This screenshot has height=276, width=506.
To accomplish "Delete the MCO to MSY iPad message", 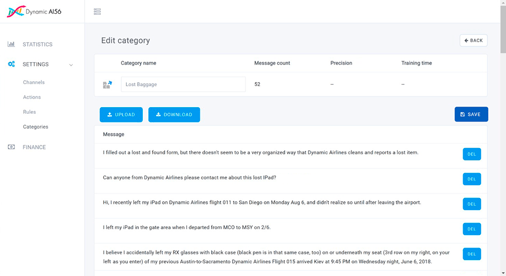I will [471, 229].
